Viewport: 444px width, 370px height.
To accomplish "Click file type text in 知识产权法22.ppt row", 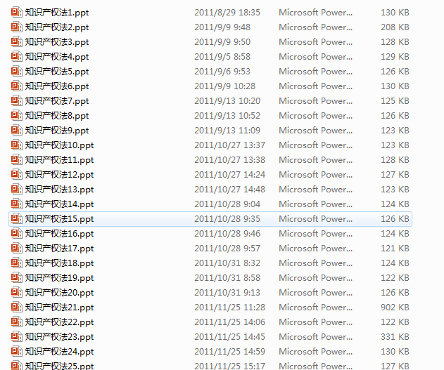I will point(316,322).
